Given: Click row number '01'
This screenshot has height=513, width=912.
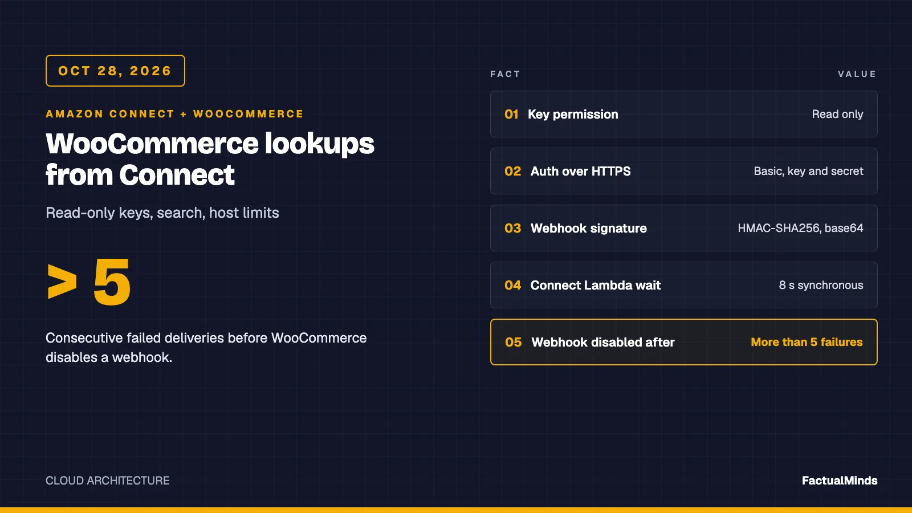Looking at the screenshot, I should (511, 114).
